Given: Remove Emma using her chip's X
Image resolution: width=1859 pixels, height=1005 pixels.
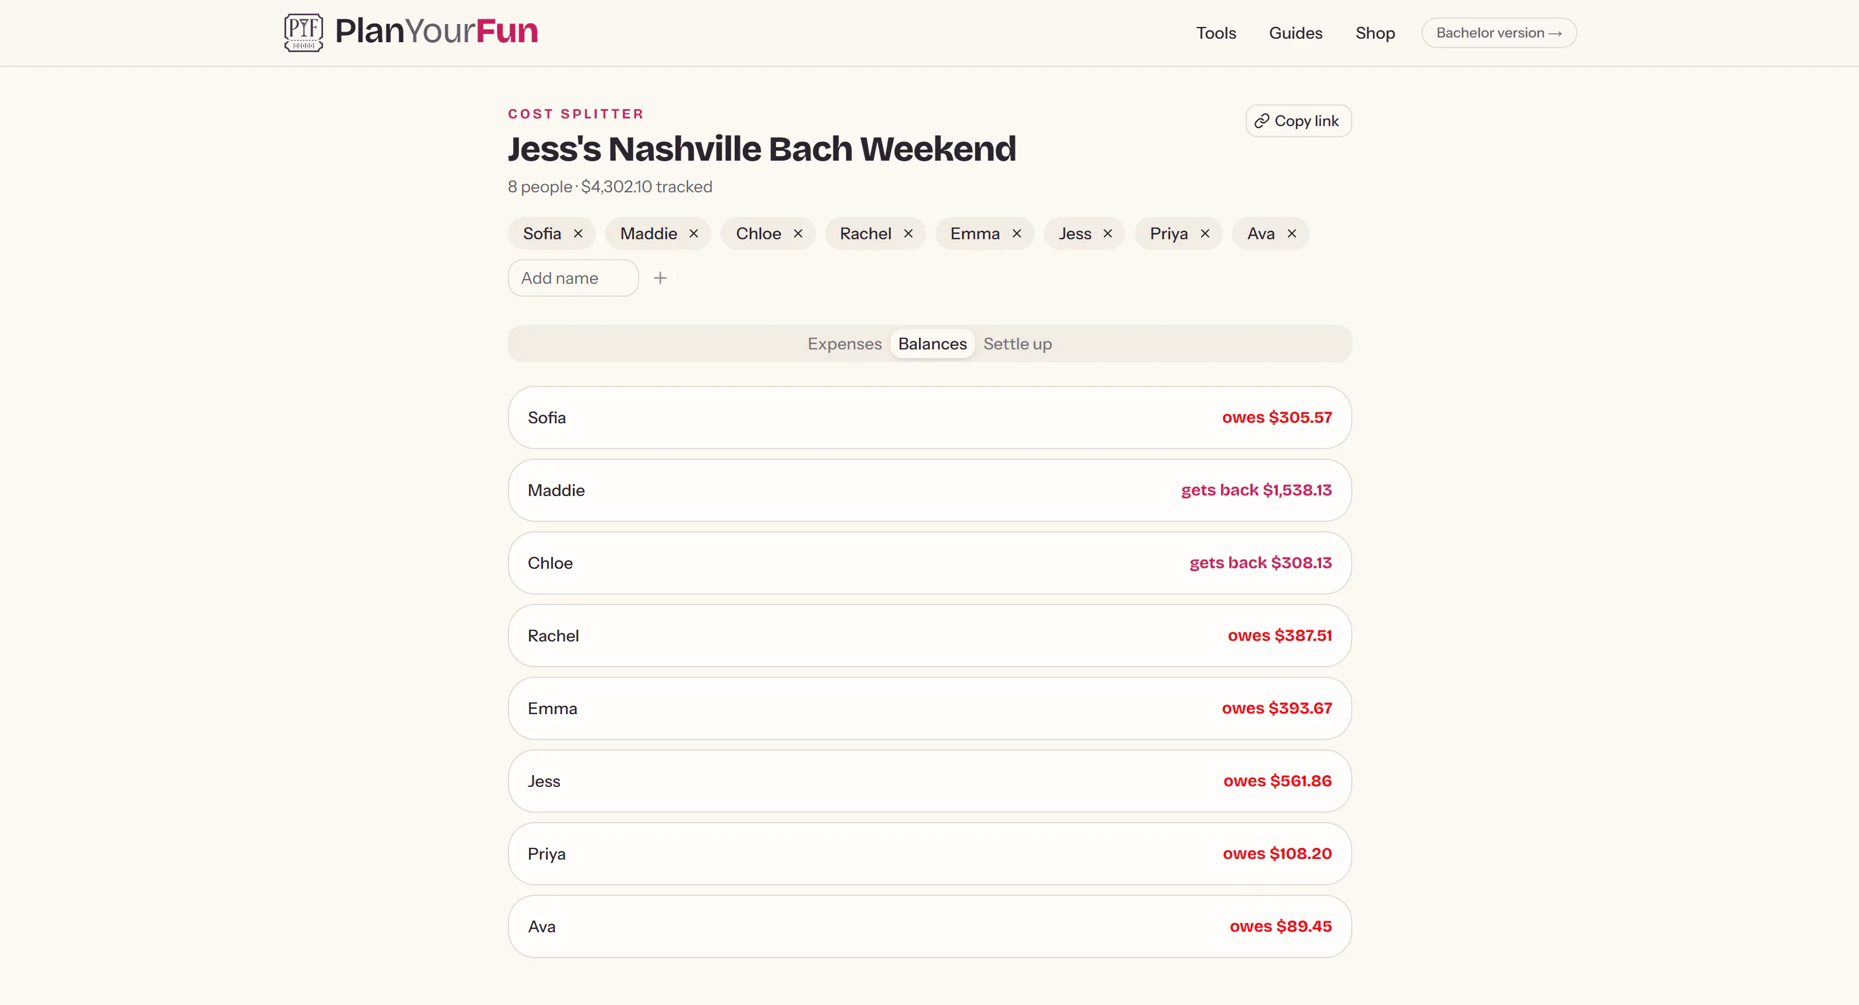Looking at the screenshot, I should pos(1017,234).
